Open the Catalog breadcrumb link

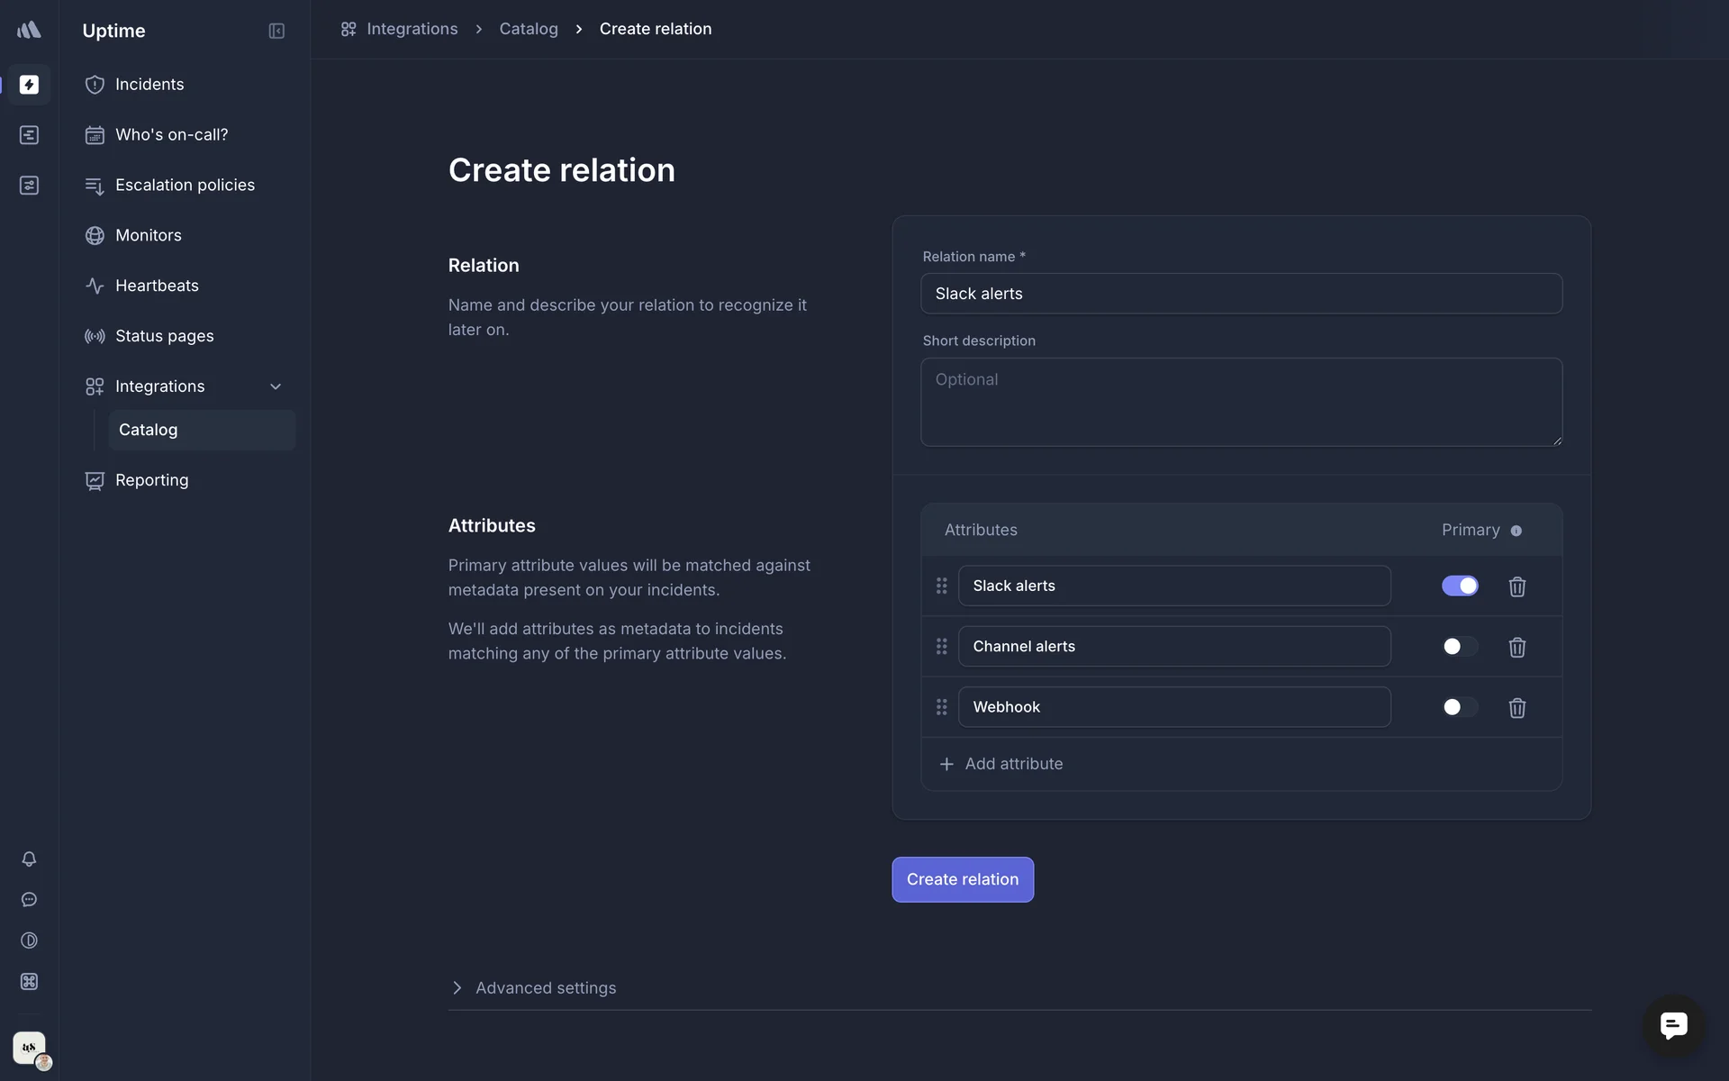click(x=529, y=29)
